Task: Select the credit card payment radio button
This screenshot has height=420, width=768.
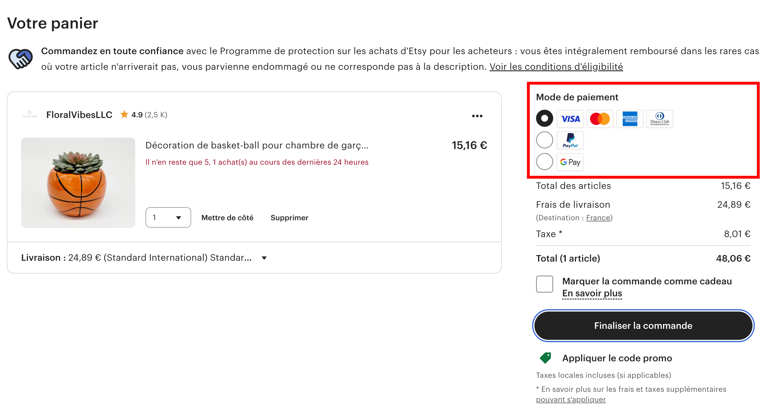Action: tap(544, 119)
